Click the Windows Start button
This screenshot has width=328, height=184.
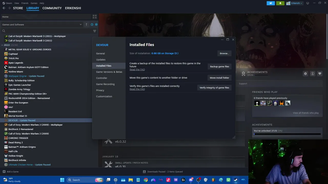62,180
